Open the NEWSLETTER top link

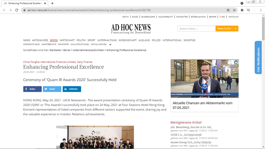tap(182, 17)
